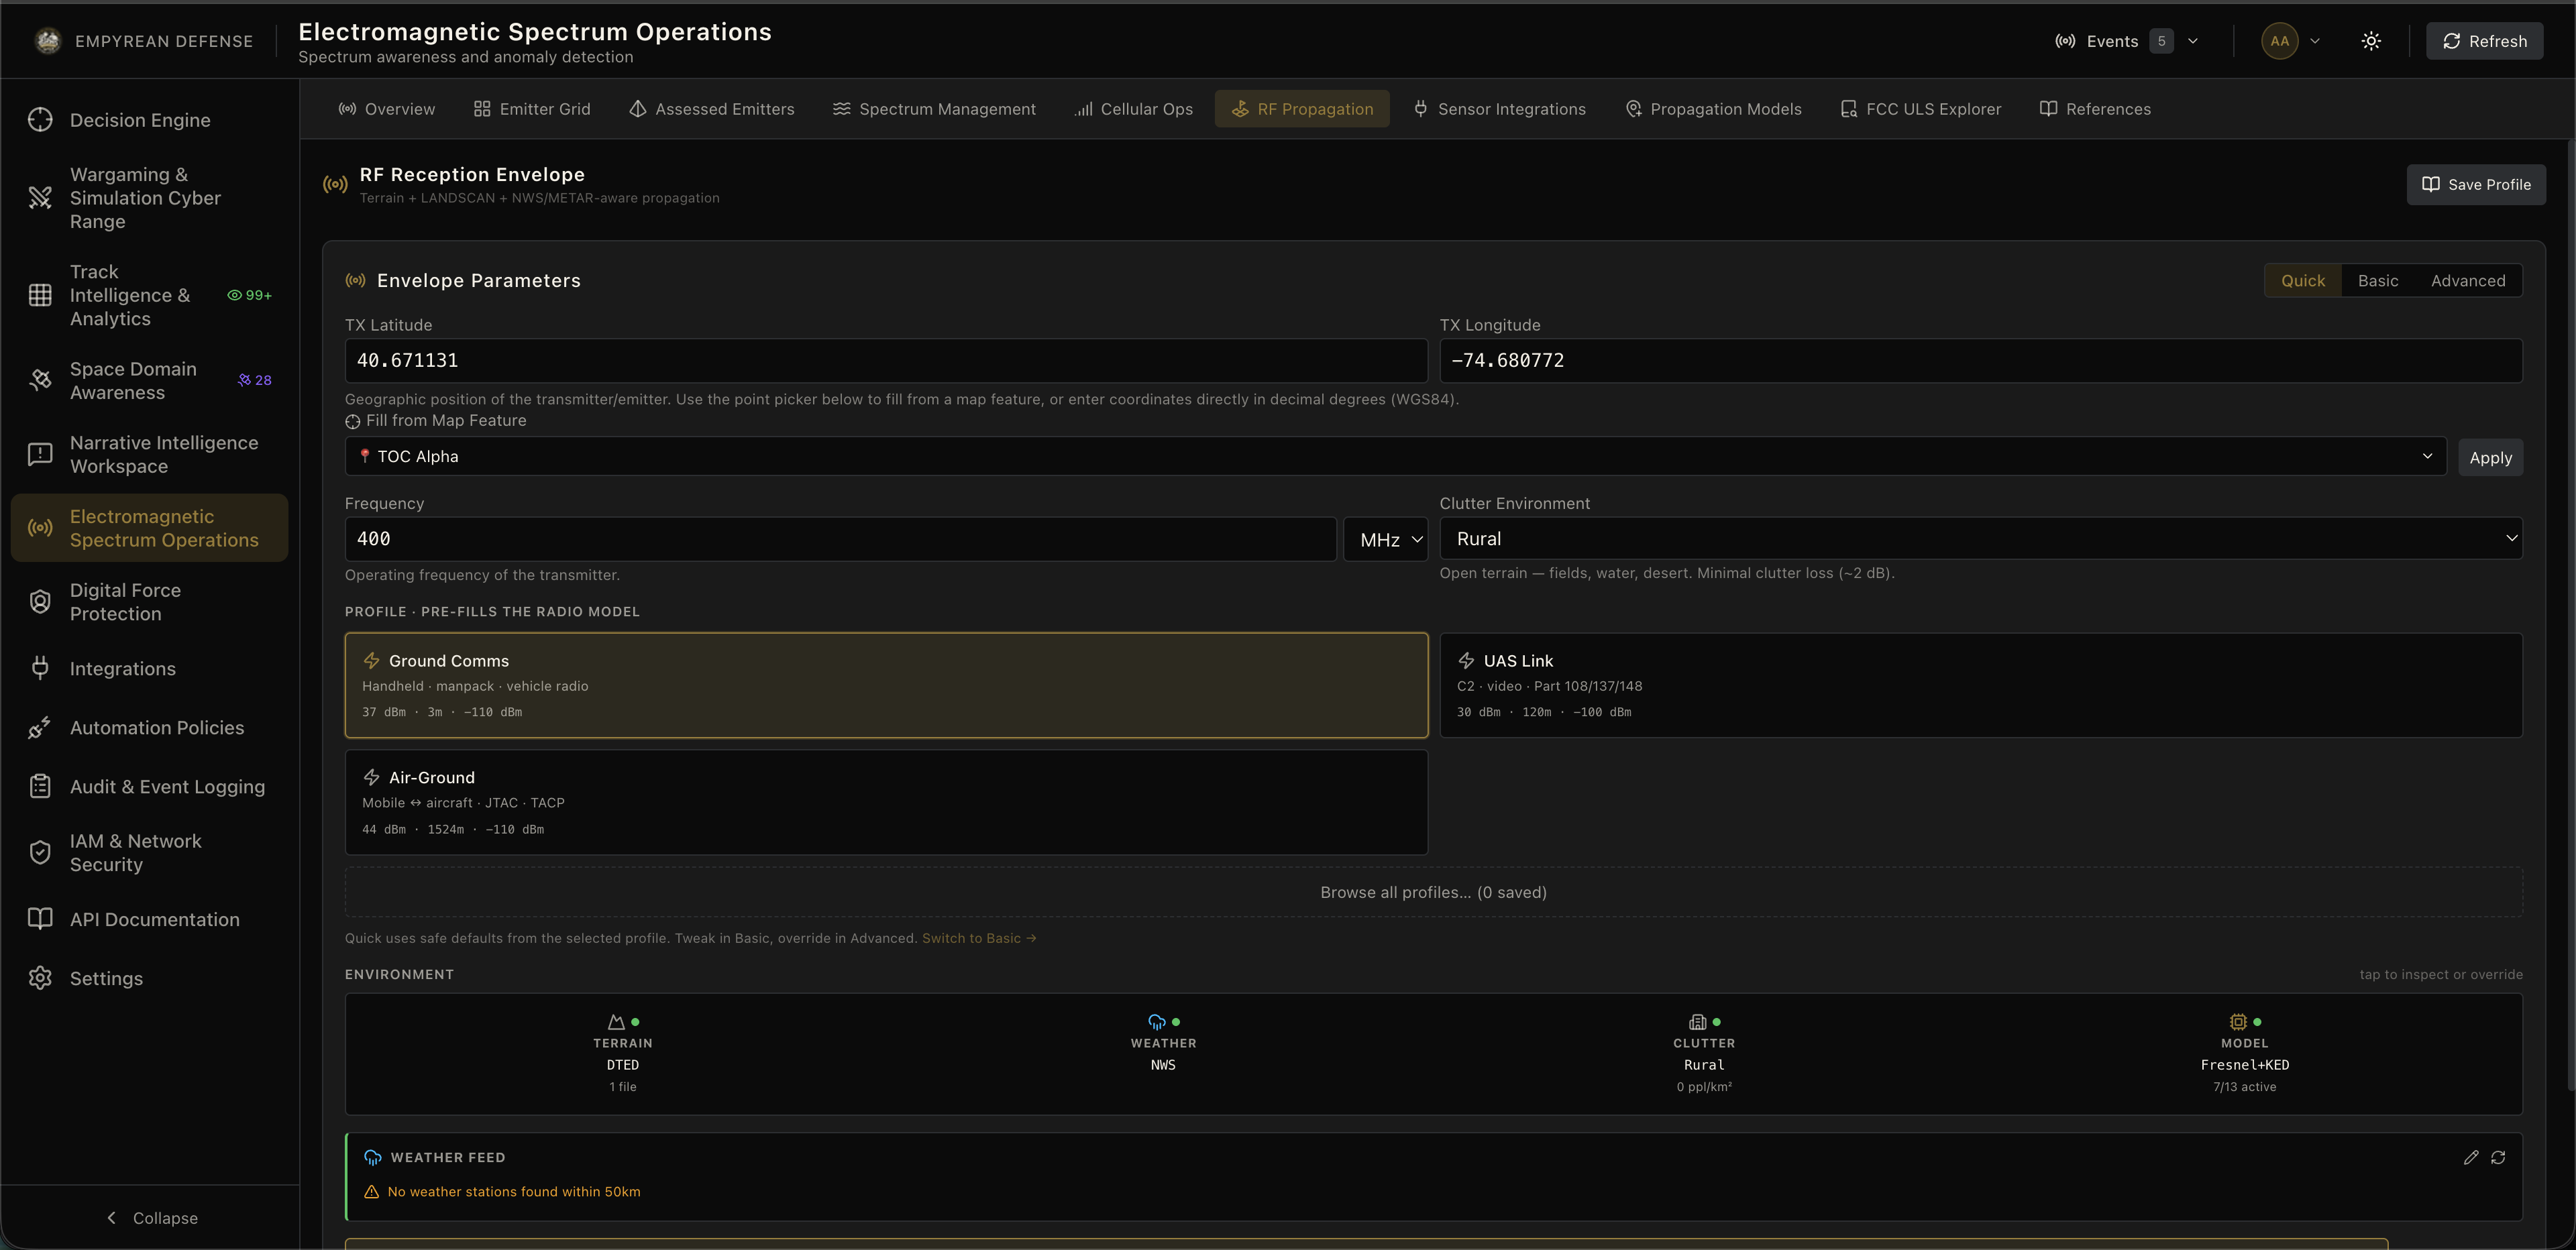Inspect the Clutter Rural environment icon
The width and height of the screenshot is (2576, 1250).
click(1698, 1022)
